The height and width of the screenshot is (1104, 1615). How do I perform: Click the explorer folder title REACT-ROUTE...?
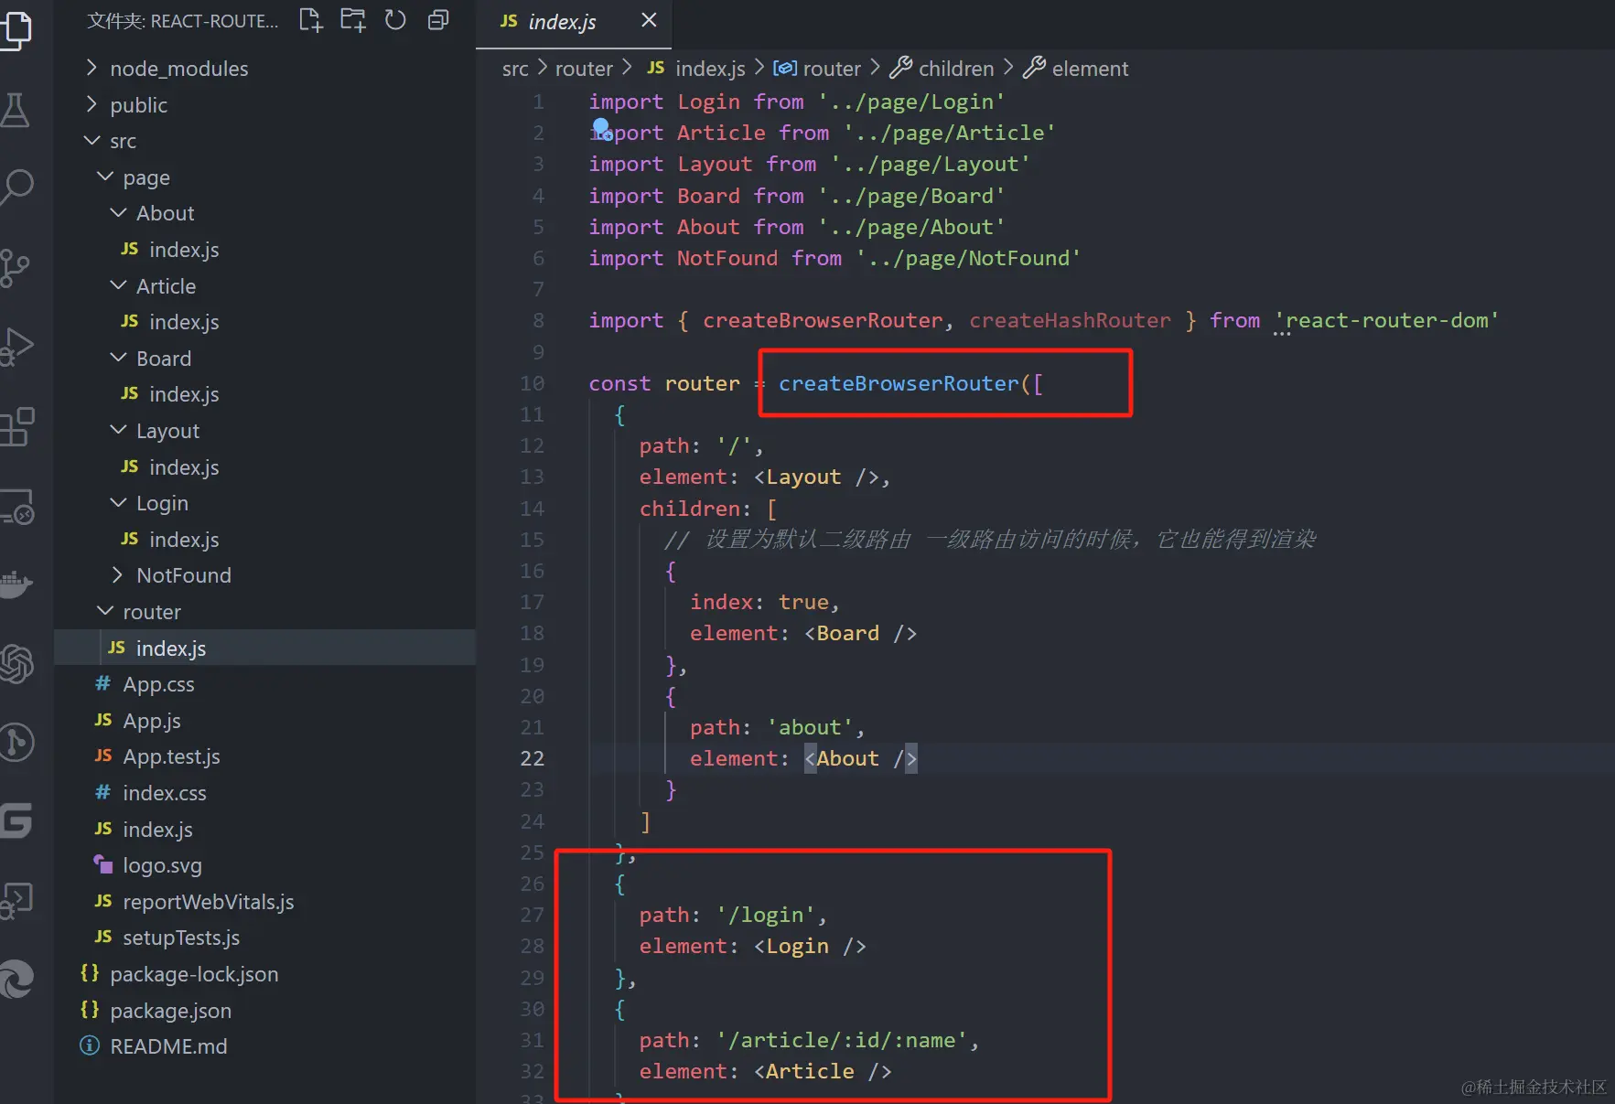coord(182,20)
